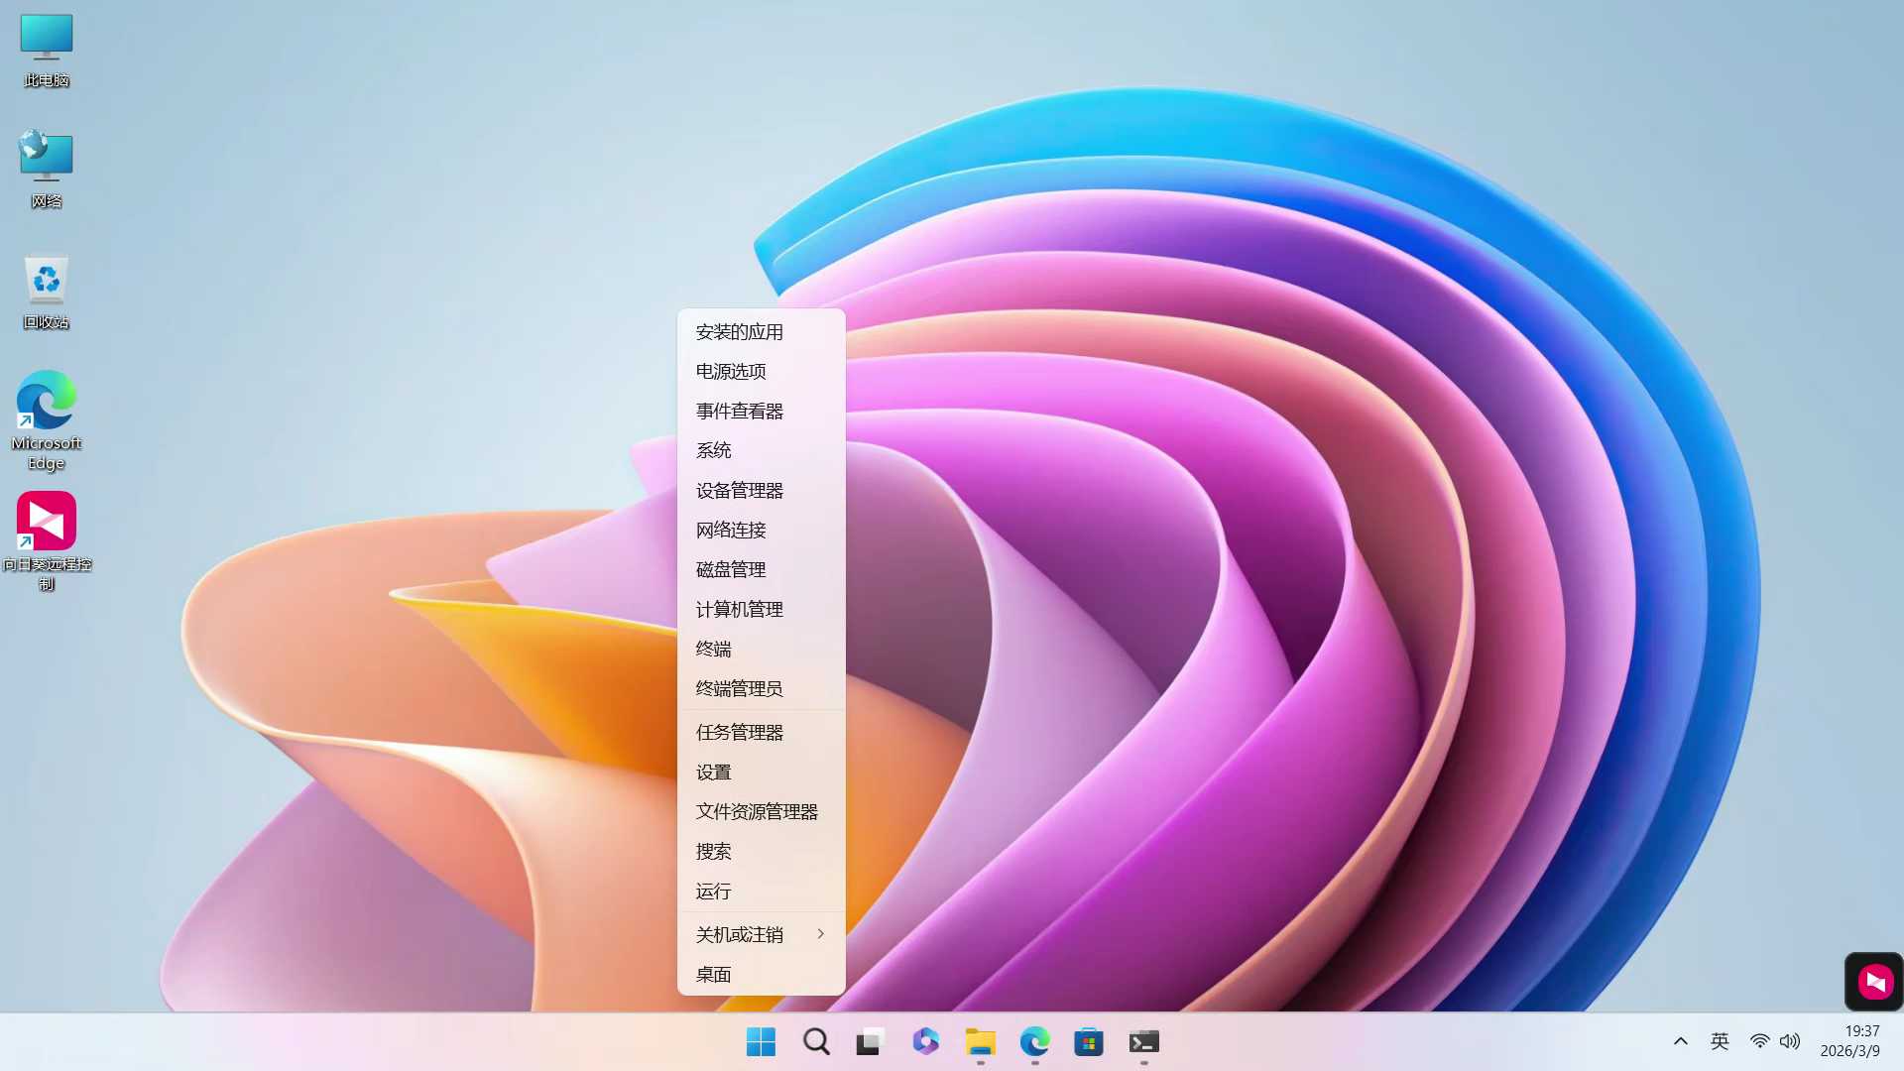Screen dimensions: 1904x1071
Task: Launch the Copilot icon in the taskbar
Action: pos(925,1041)
